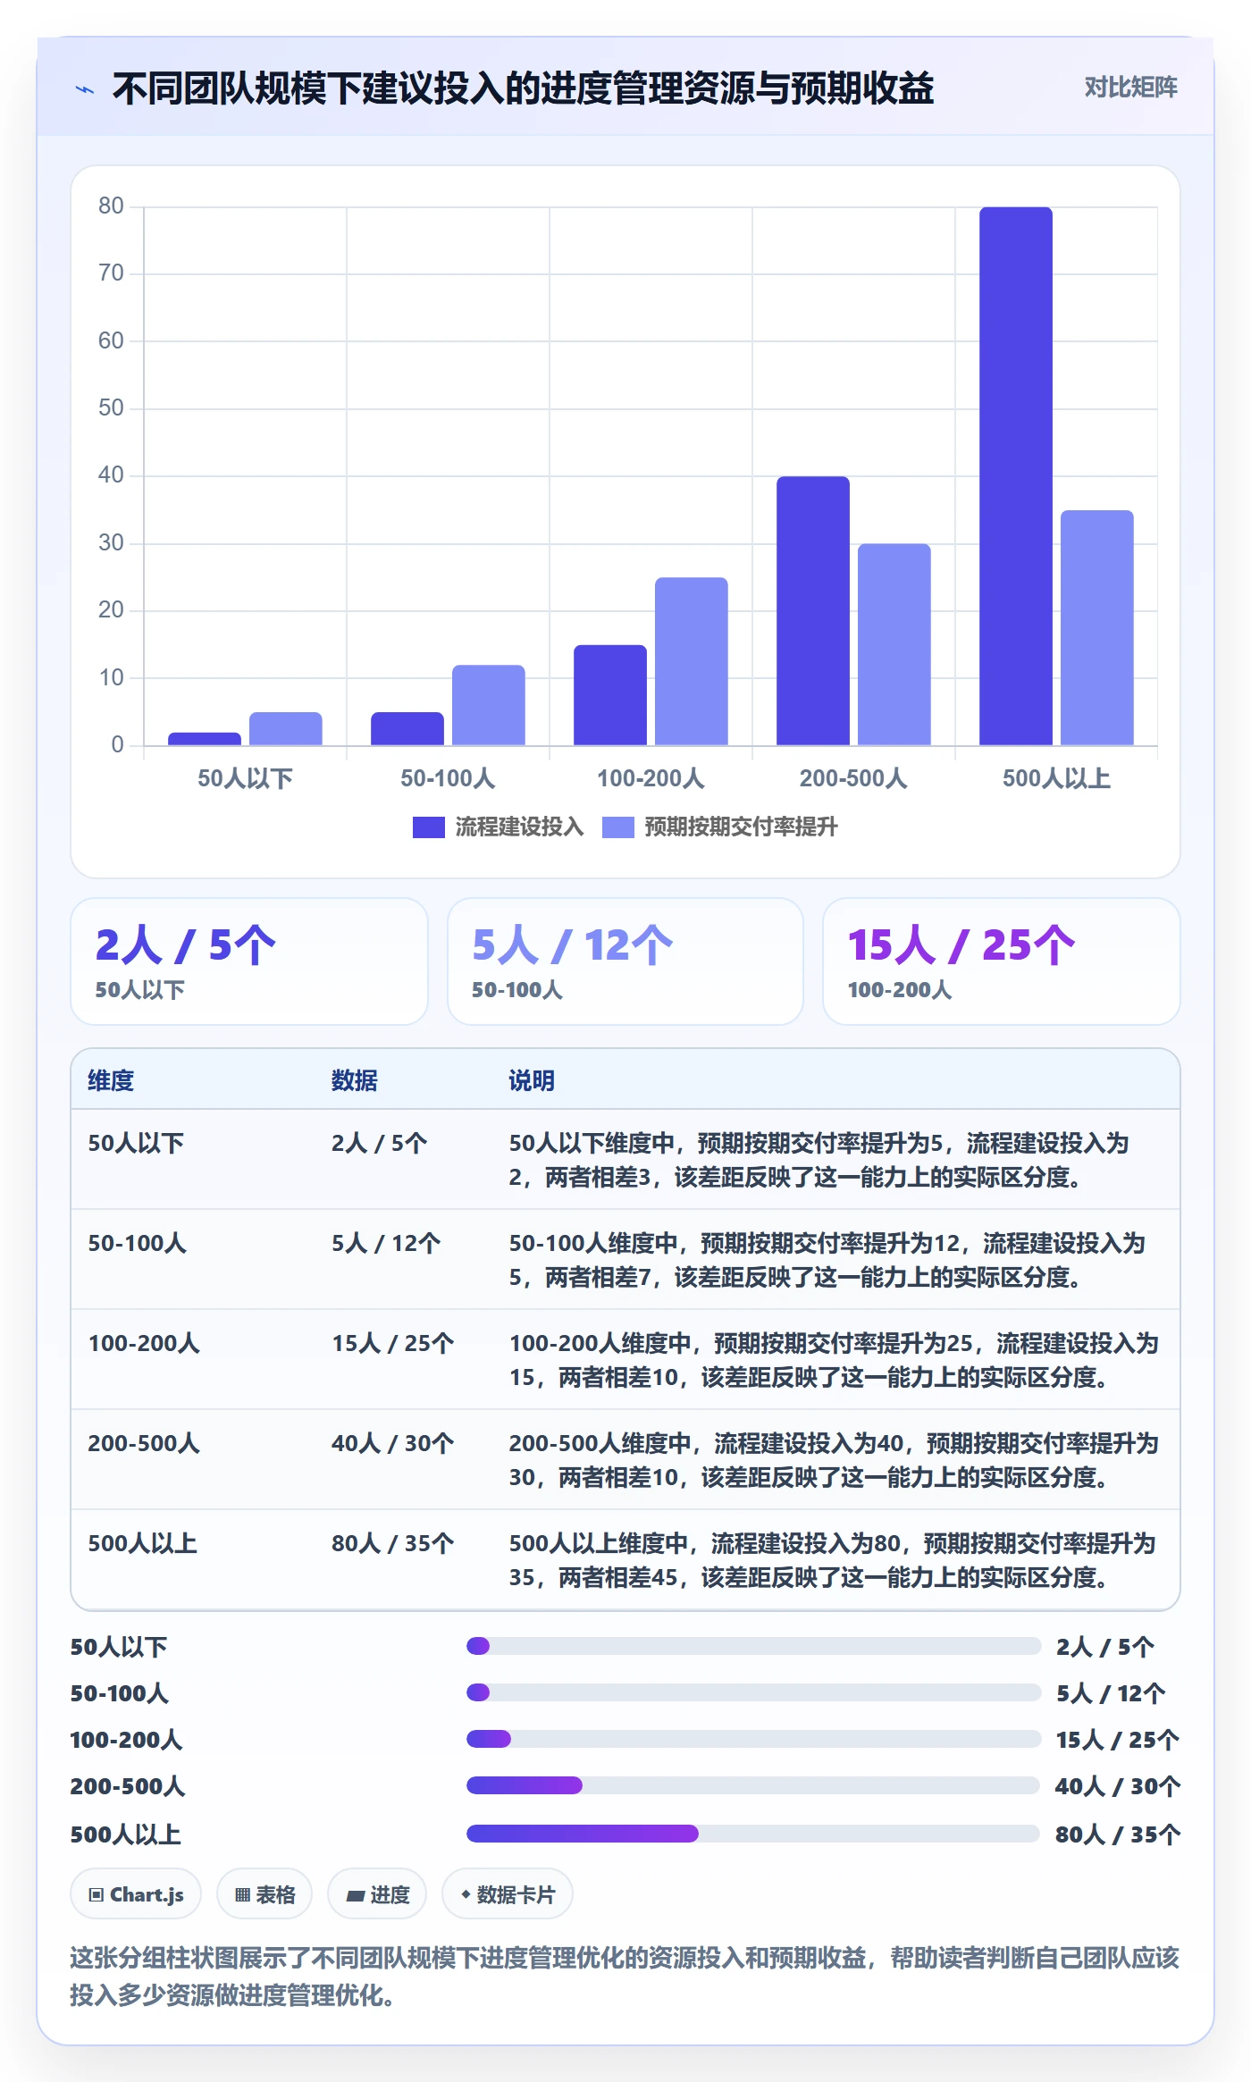This screenshot has width=1251, height=2082.
Task: Click the 说明 column header
Action: pos(532,1080)
